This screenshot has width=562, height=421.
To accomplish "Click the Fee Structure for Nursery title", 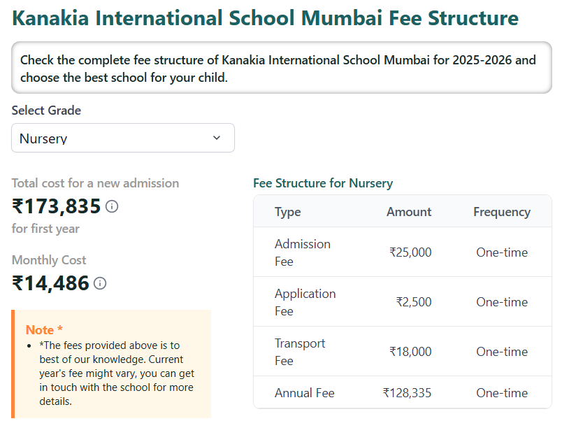I will pos(322,183).
